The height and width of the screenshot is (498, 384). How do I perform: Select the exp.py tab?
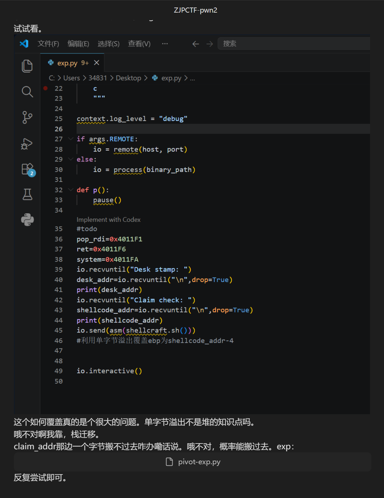[x=72, y=63]
